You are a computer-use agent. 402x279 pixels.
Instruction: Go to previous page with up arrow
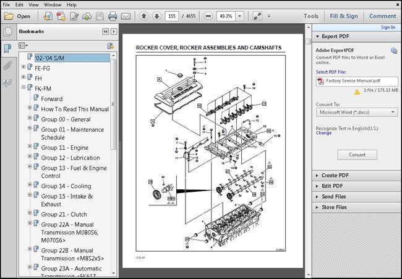[144, 16]
